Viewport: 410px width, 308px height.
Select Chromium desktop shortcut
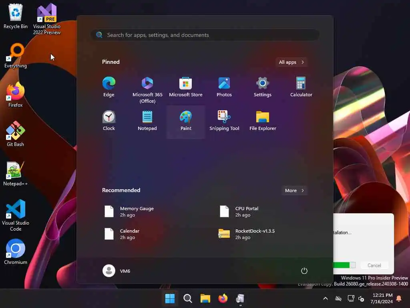[16, 252]
